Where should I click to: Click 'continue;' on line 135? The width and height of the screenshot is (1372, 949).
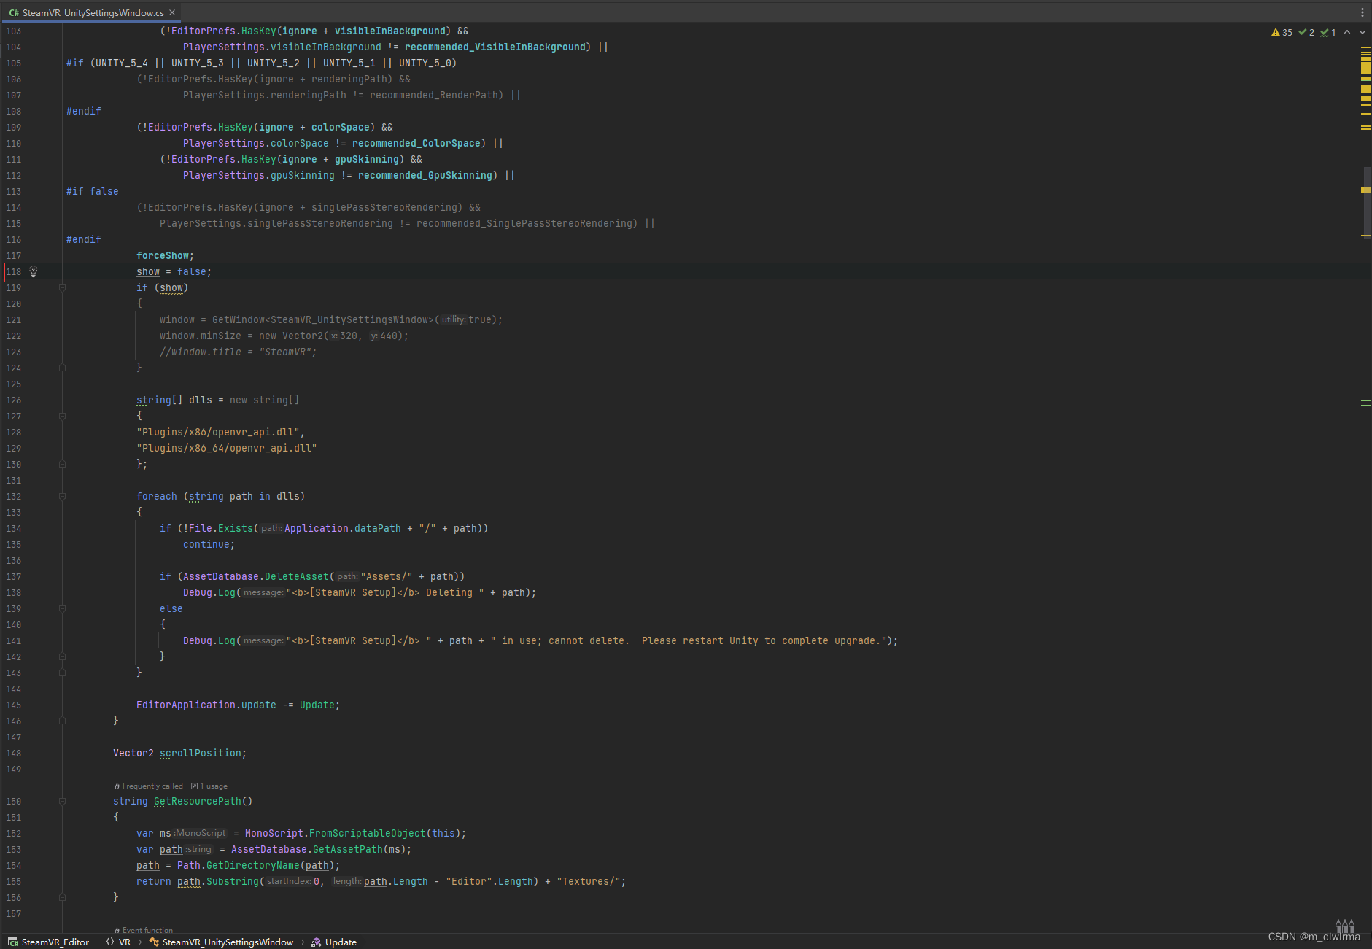pyautogui.click(x=209, y=544)
